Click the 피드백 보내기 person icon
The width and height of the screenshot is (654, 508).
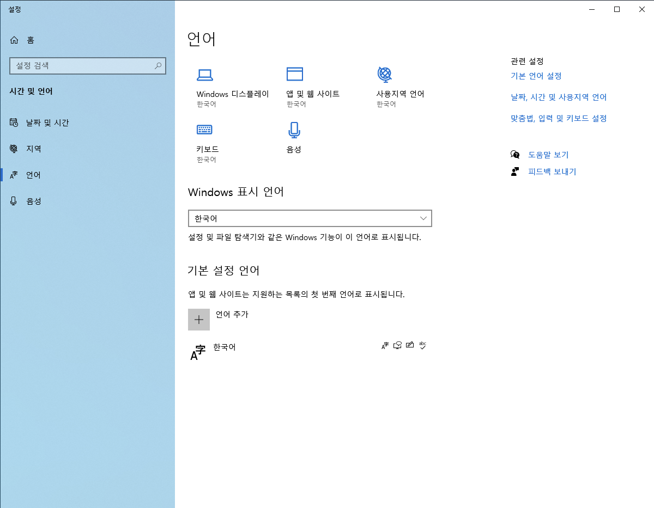(515, 172)
